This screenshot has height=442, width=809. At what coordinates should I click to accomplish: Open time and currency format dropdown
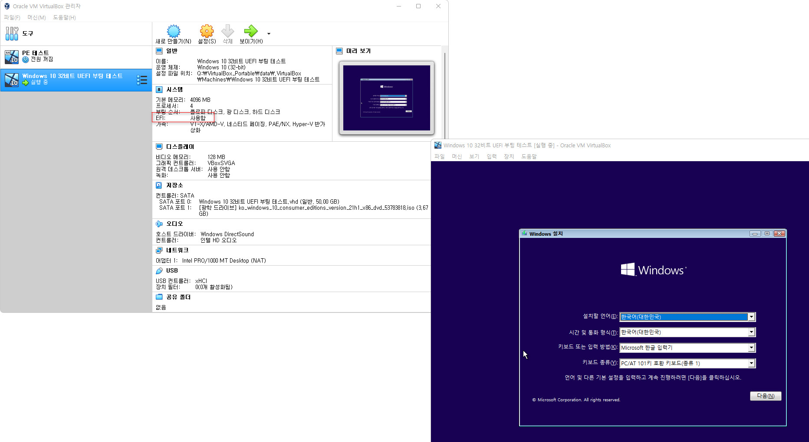[687, 332]
